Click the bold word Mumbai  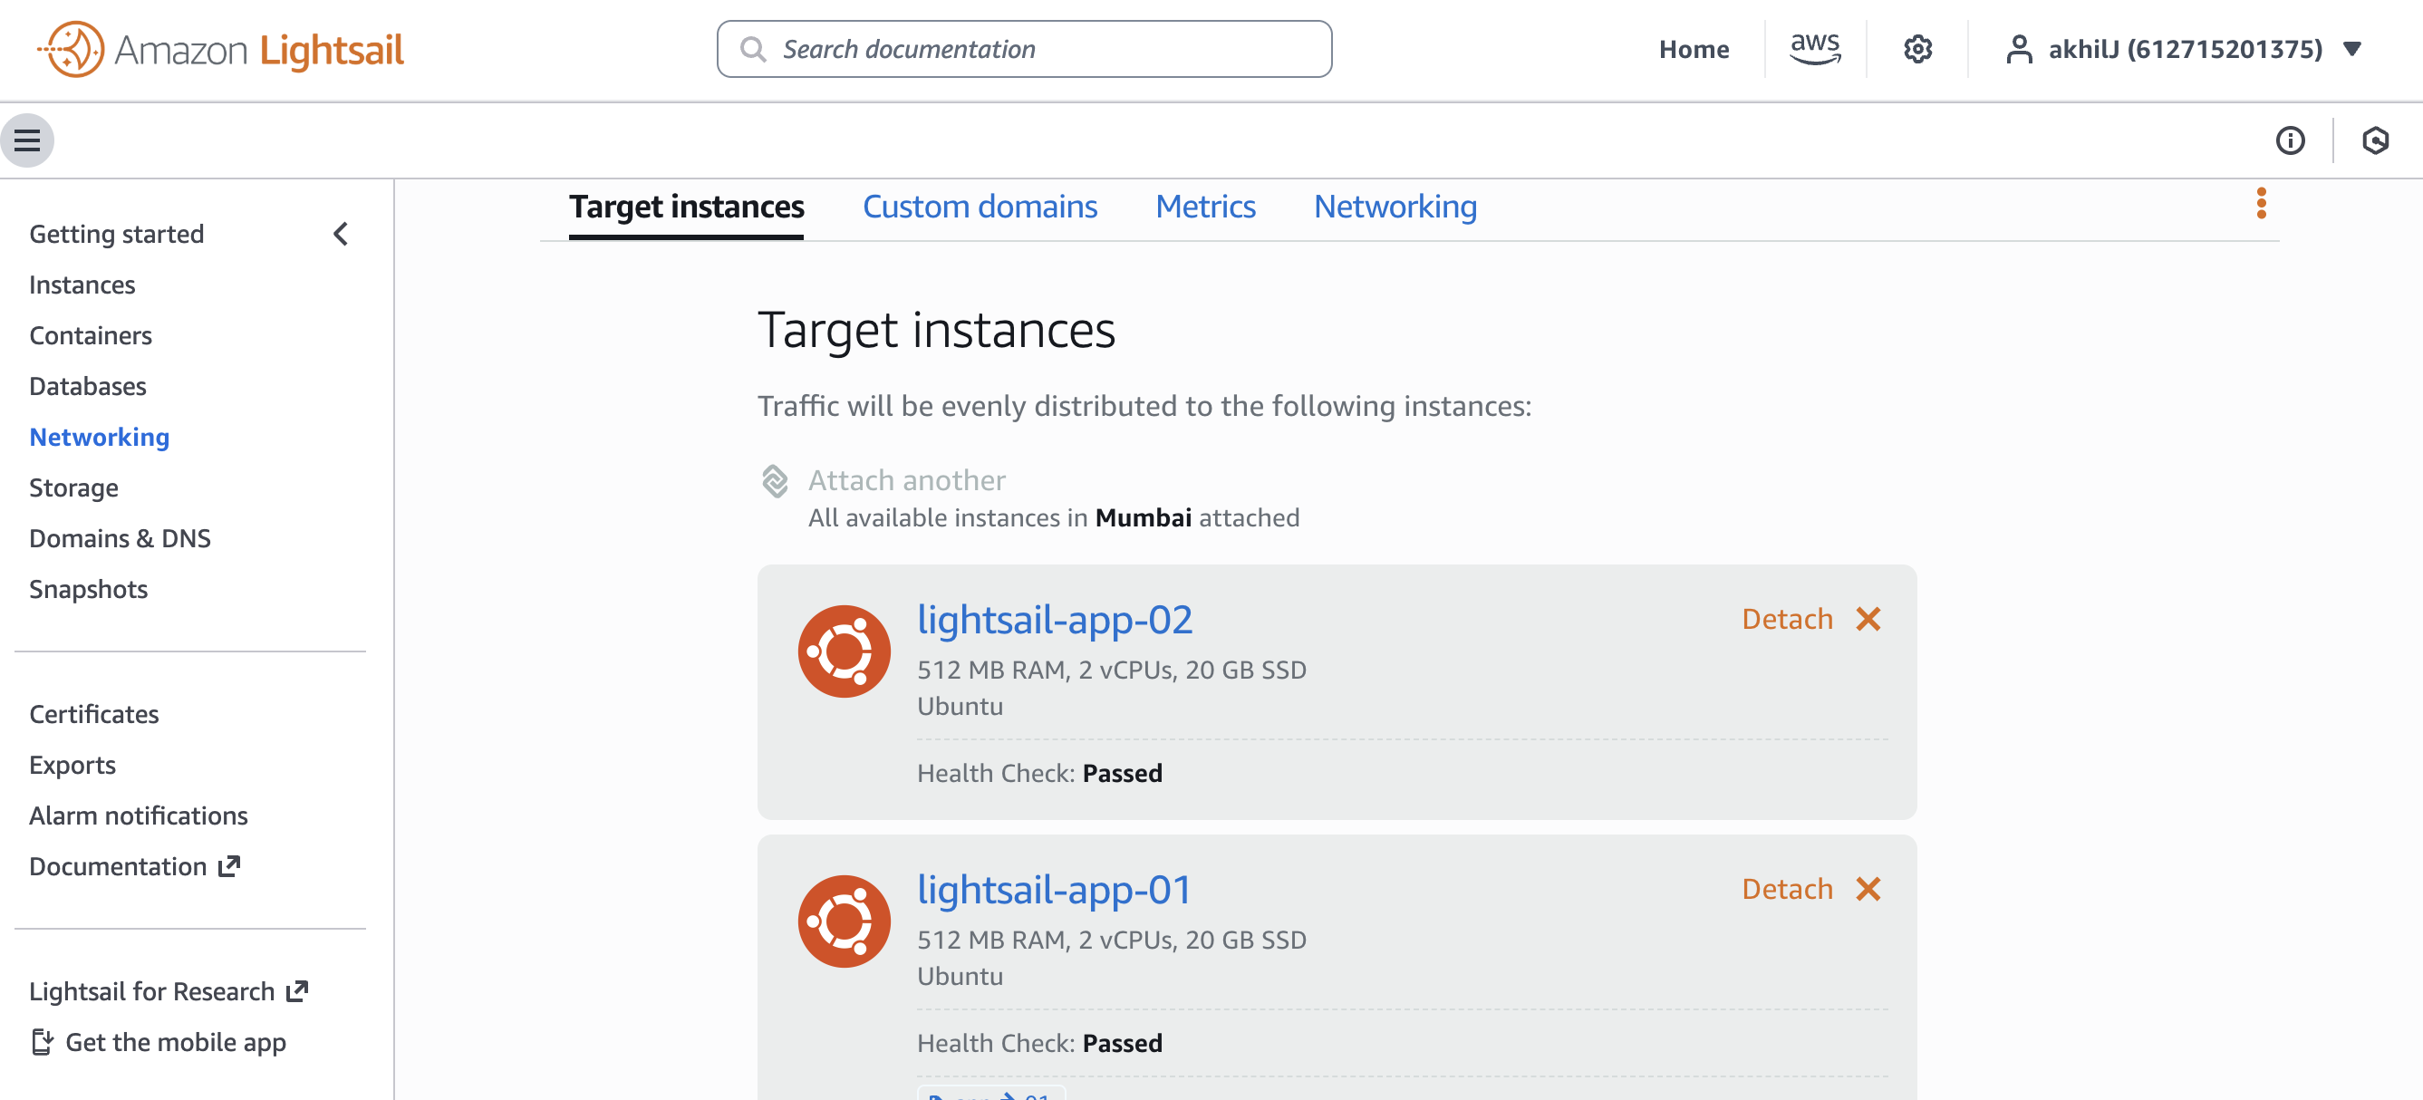pos(1143,518)
